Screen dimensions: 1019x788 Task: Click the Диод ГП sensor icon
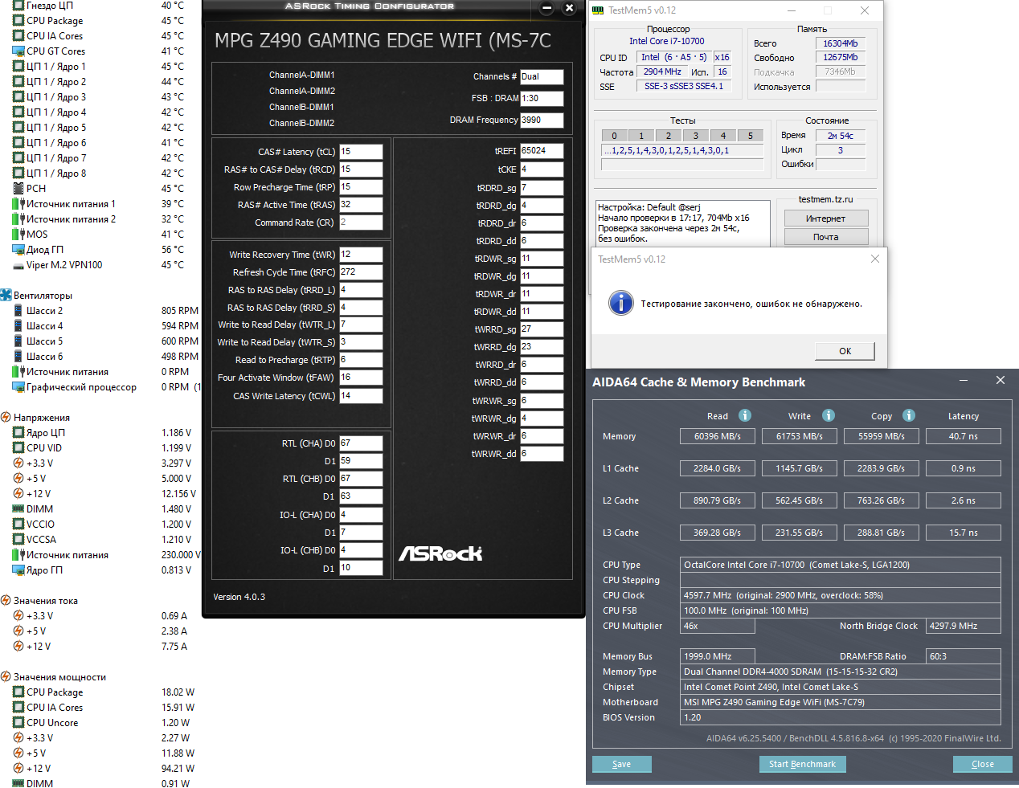(18, 249)
